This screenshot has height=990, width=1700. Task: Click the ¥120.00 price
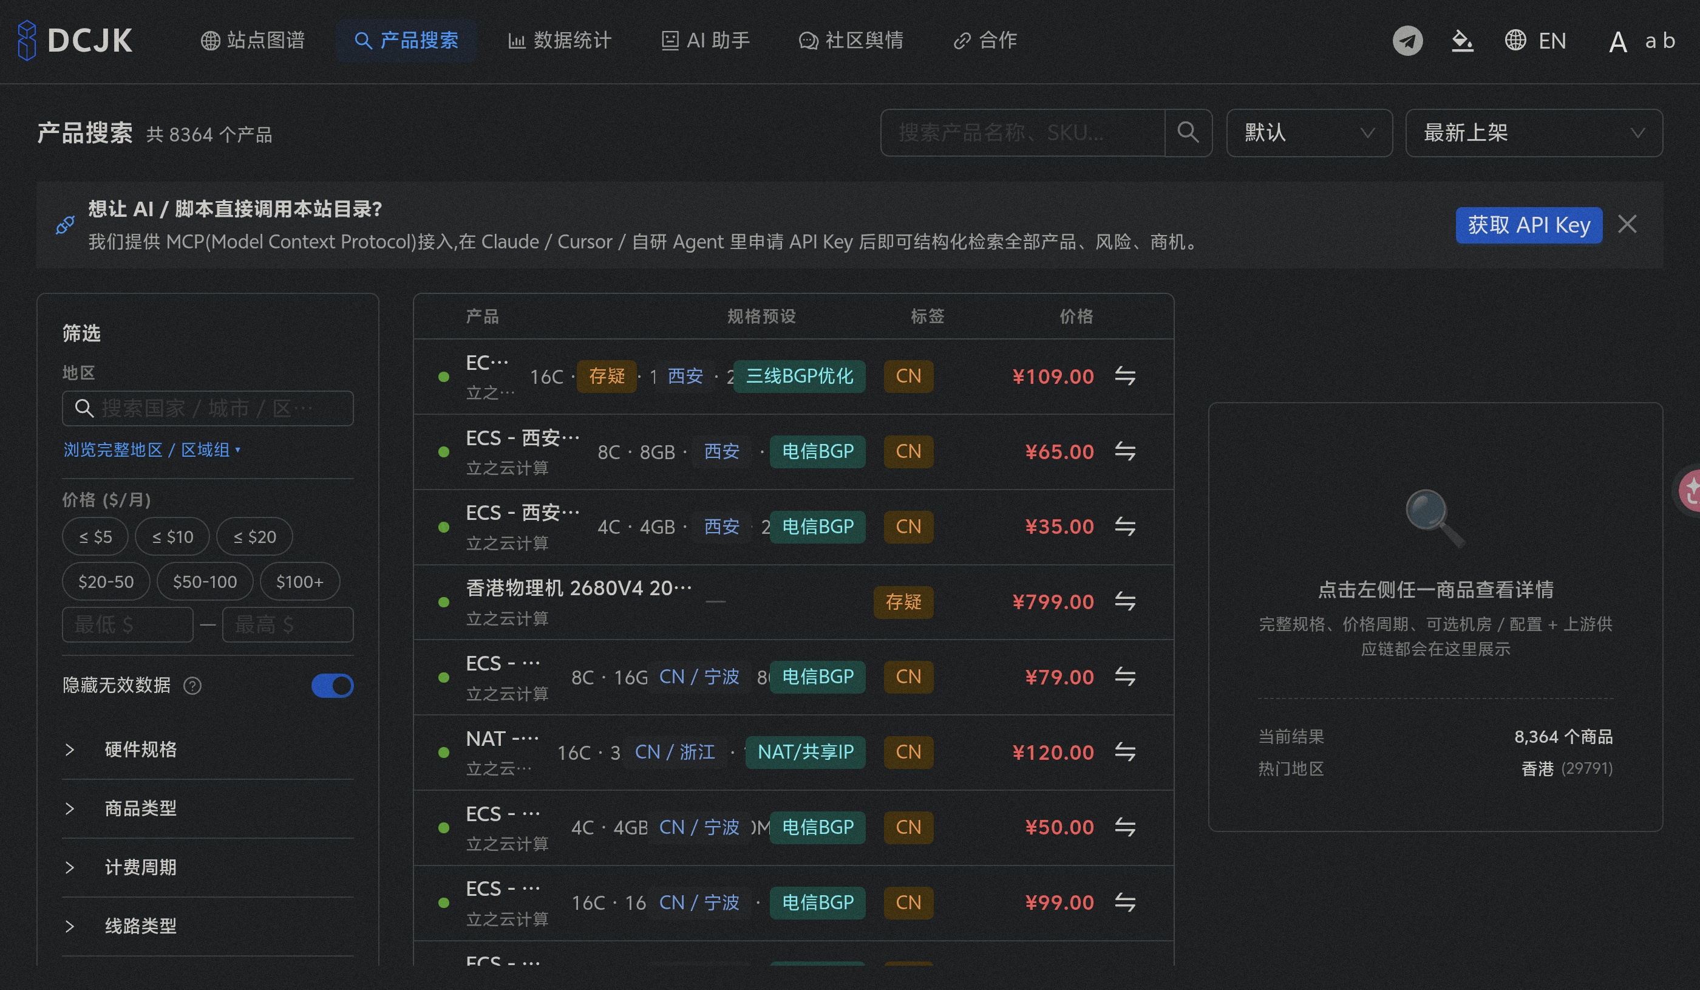[x=1053, y=752]
